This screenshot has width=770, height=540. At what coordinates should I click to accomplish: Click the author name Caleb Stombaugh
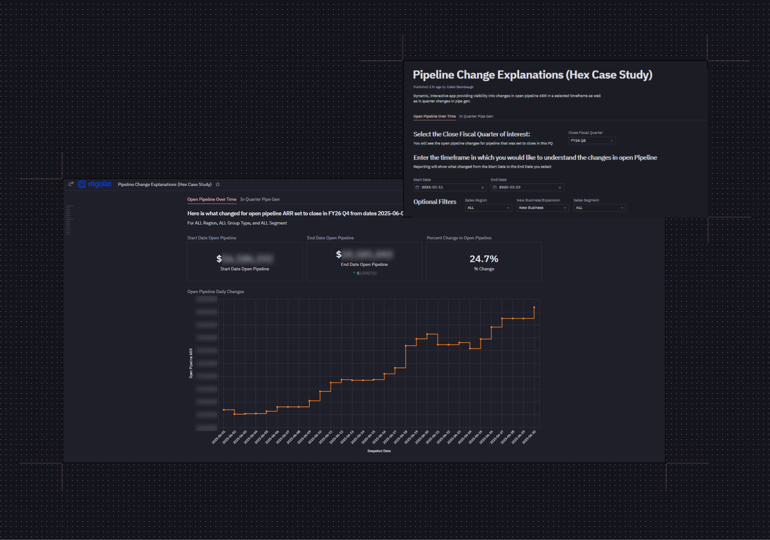(x=459, y=87)
